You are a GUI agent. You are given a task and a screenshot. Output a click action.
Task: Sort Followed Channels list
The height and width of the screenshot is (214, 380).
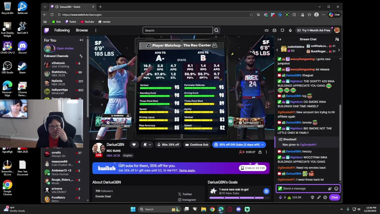tap(81, 56)
